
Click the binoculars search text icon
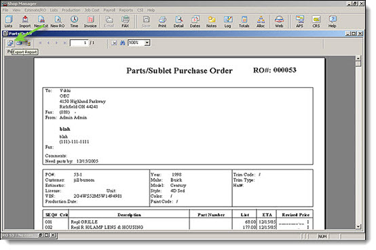point(123,43)
